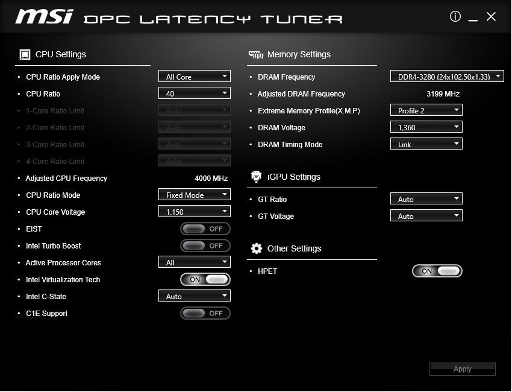Open the CPU Core Voltage dropdown
The image size is (512, 392).
[195, 212]
